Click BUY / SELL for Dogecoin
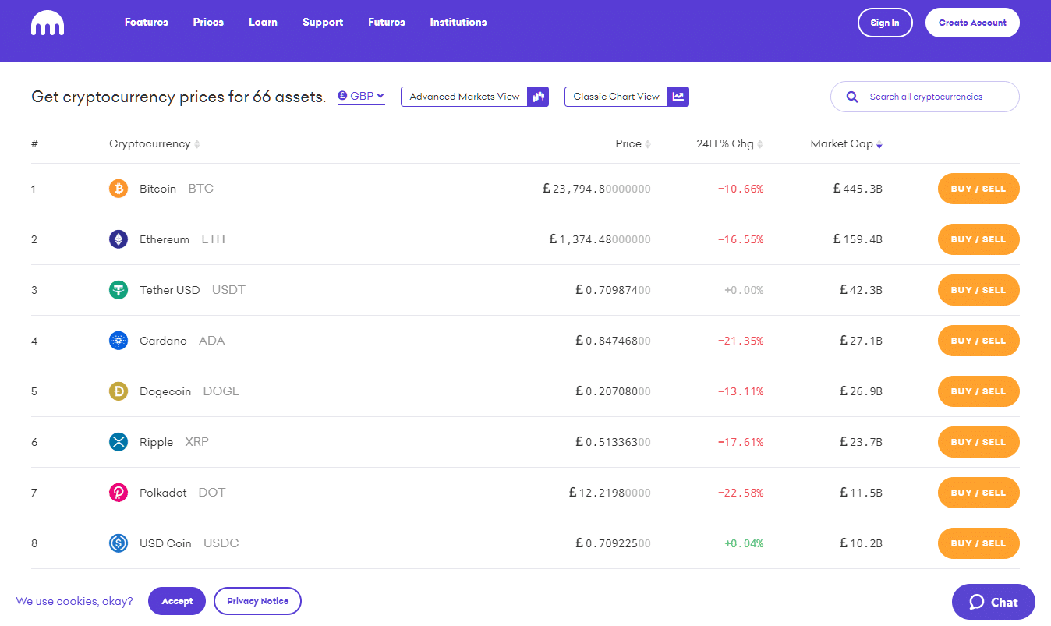 [978, 391]
